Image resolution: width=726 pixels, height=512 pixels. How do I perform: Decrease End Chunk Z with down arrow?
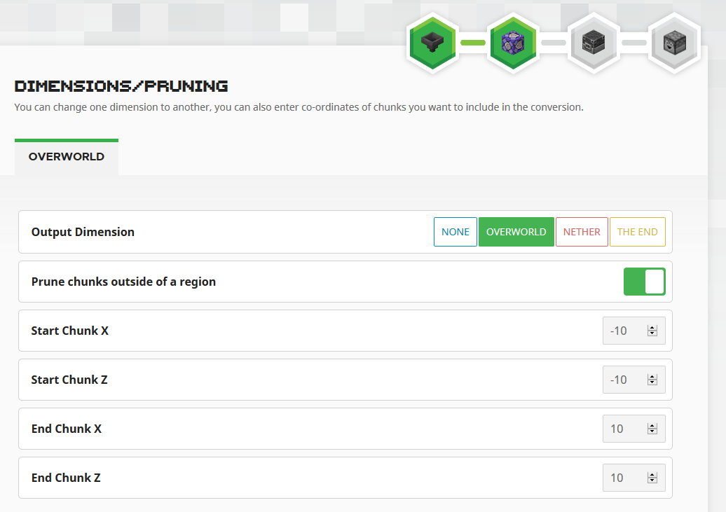[652, 480]
